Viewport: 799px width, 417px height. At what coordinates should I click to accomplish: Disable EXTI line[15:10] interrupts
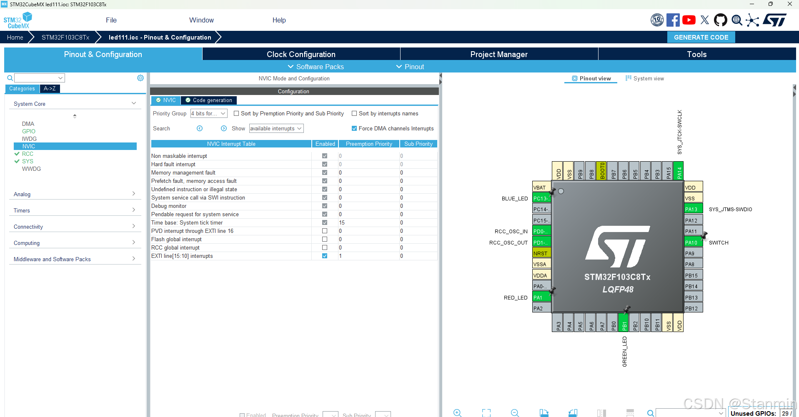pyautogui.click(x=325, y=256)
